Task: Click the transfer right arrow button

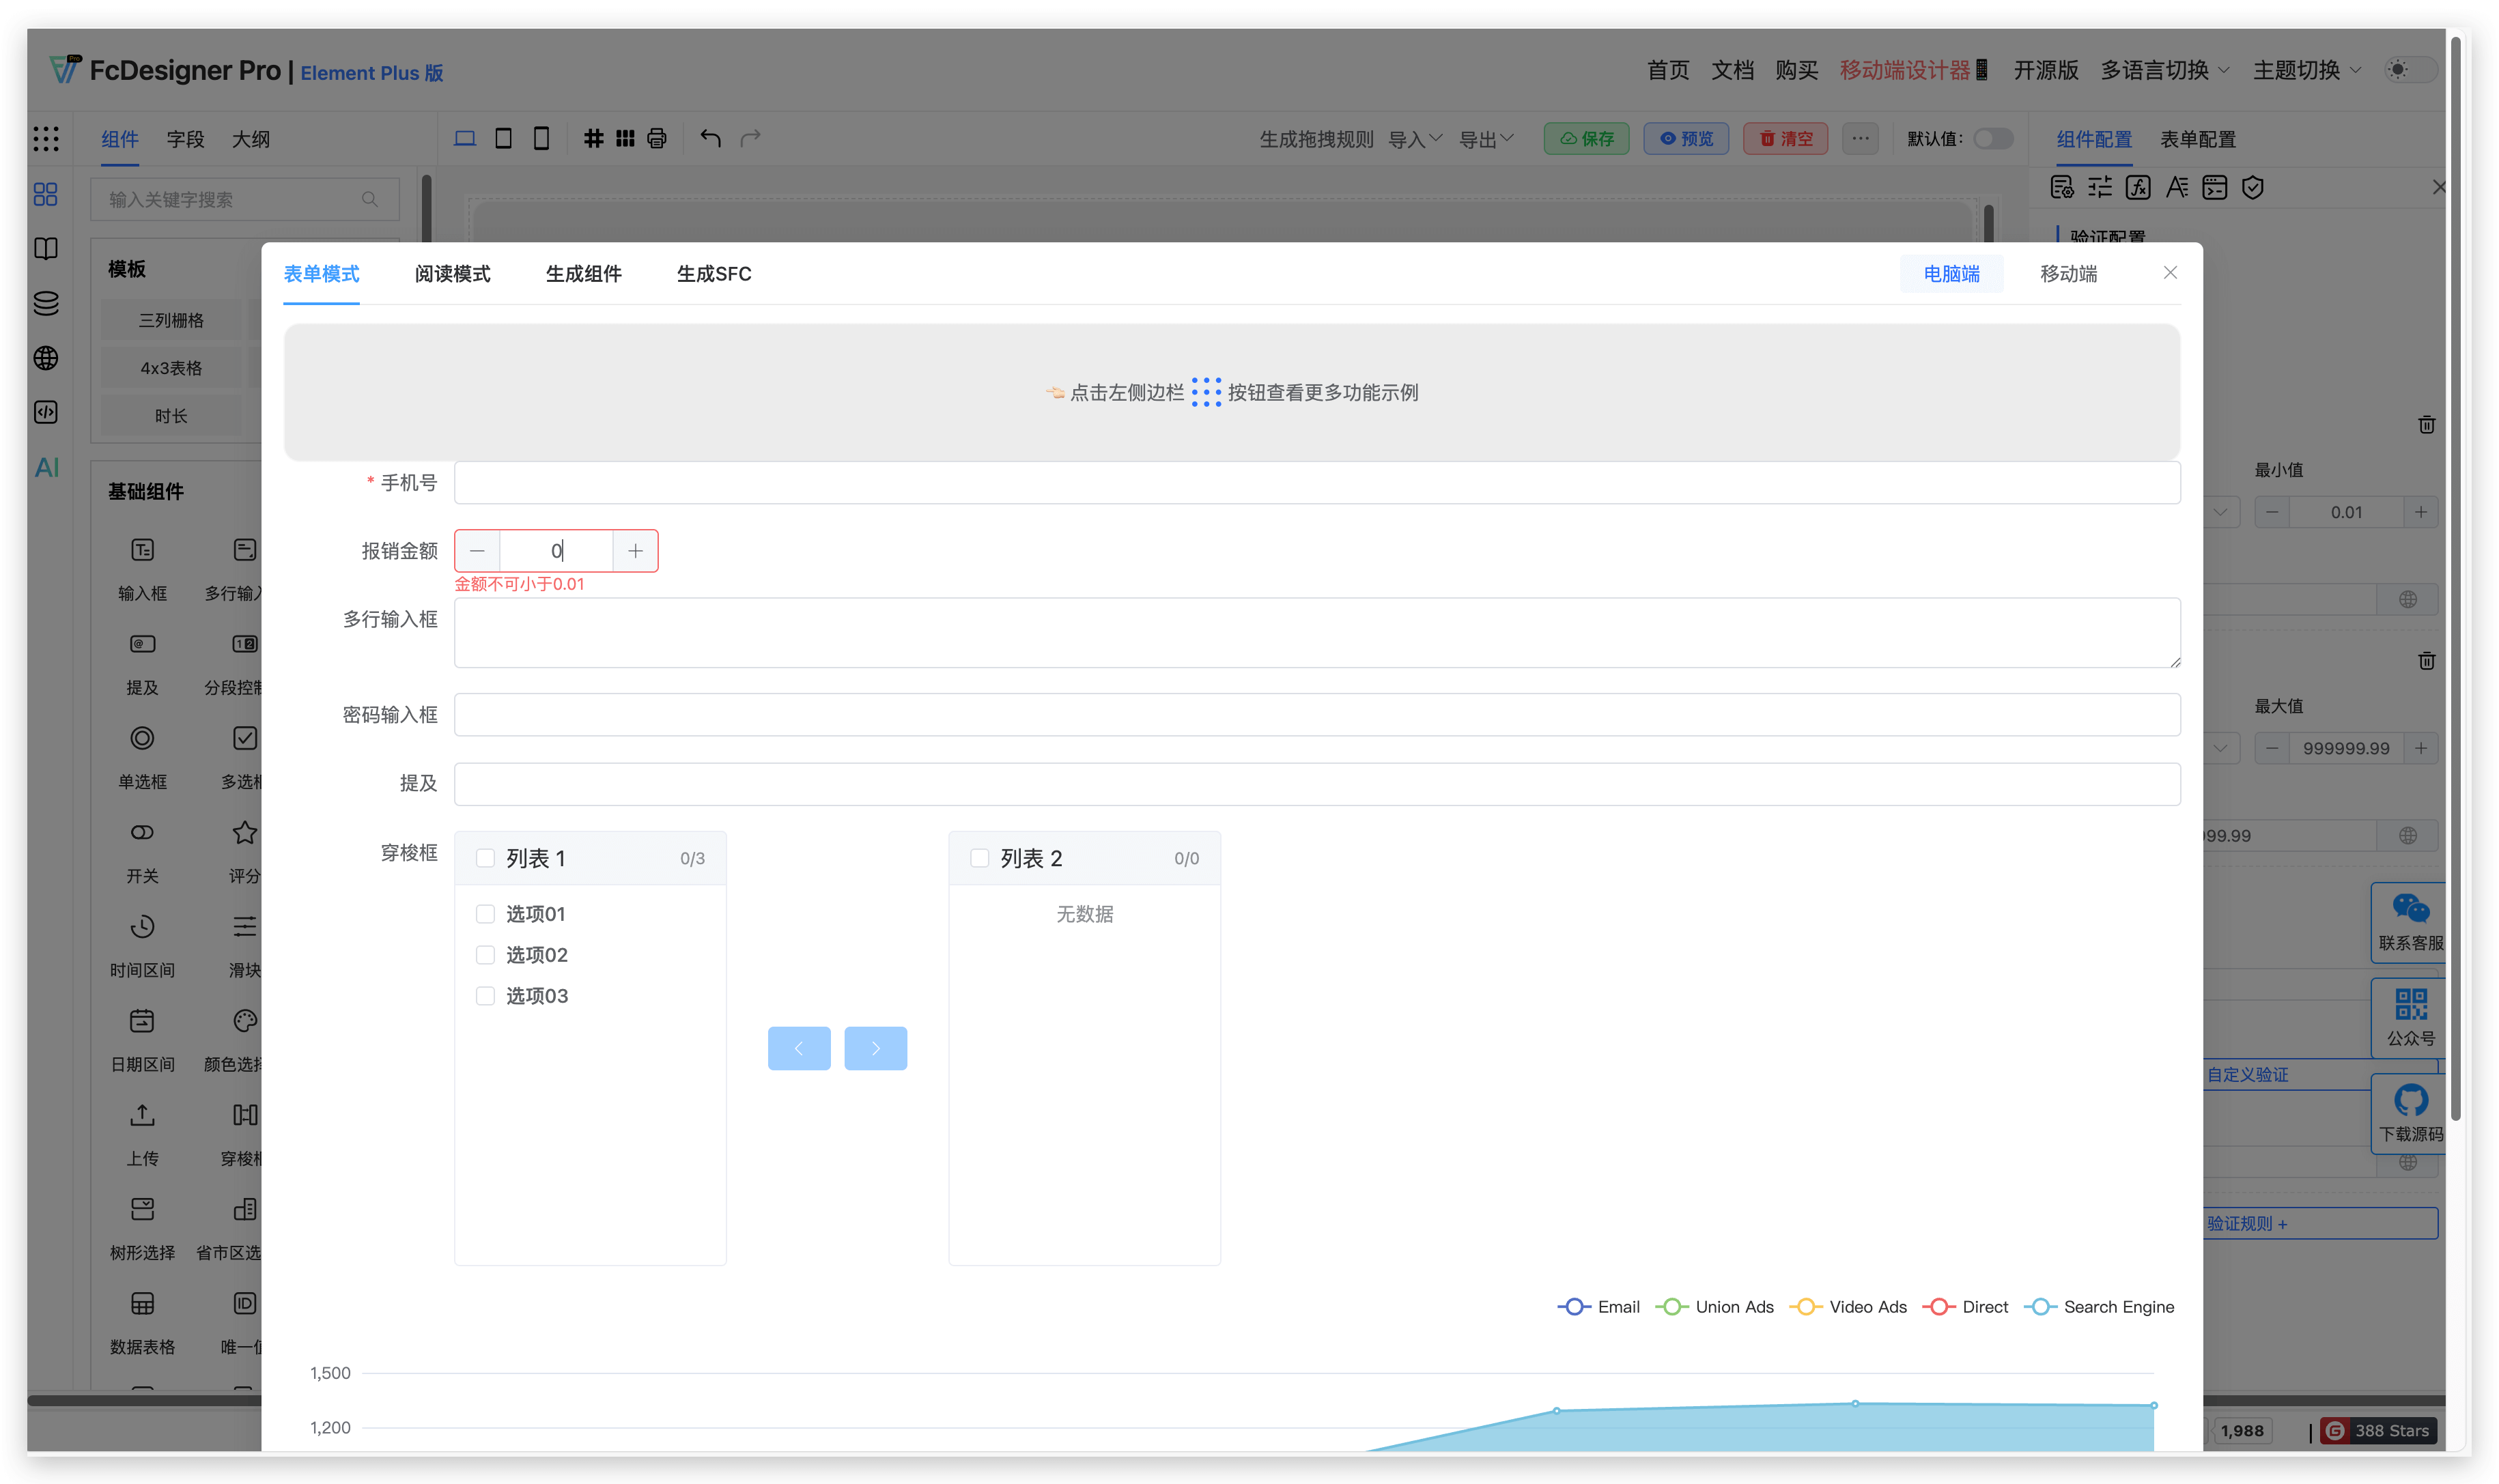Action: click(875, 1048)
